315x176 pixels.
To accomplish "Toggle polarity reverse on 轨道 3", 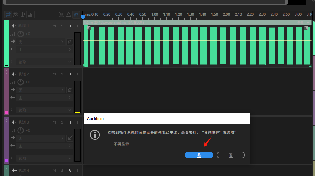I will click(70, 138).
